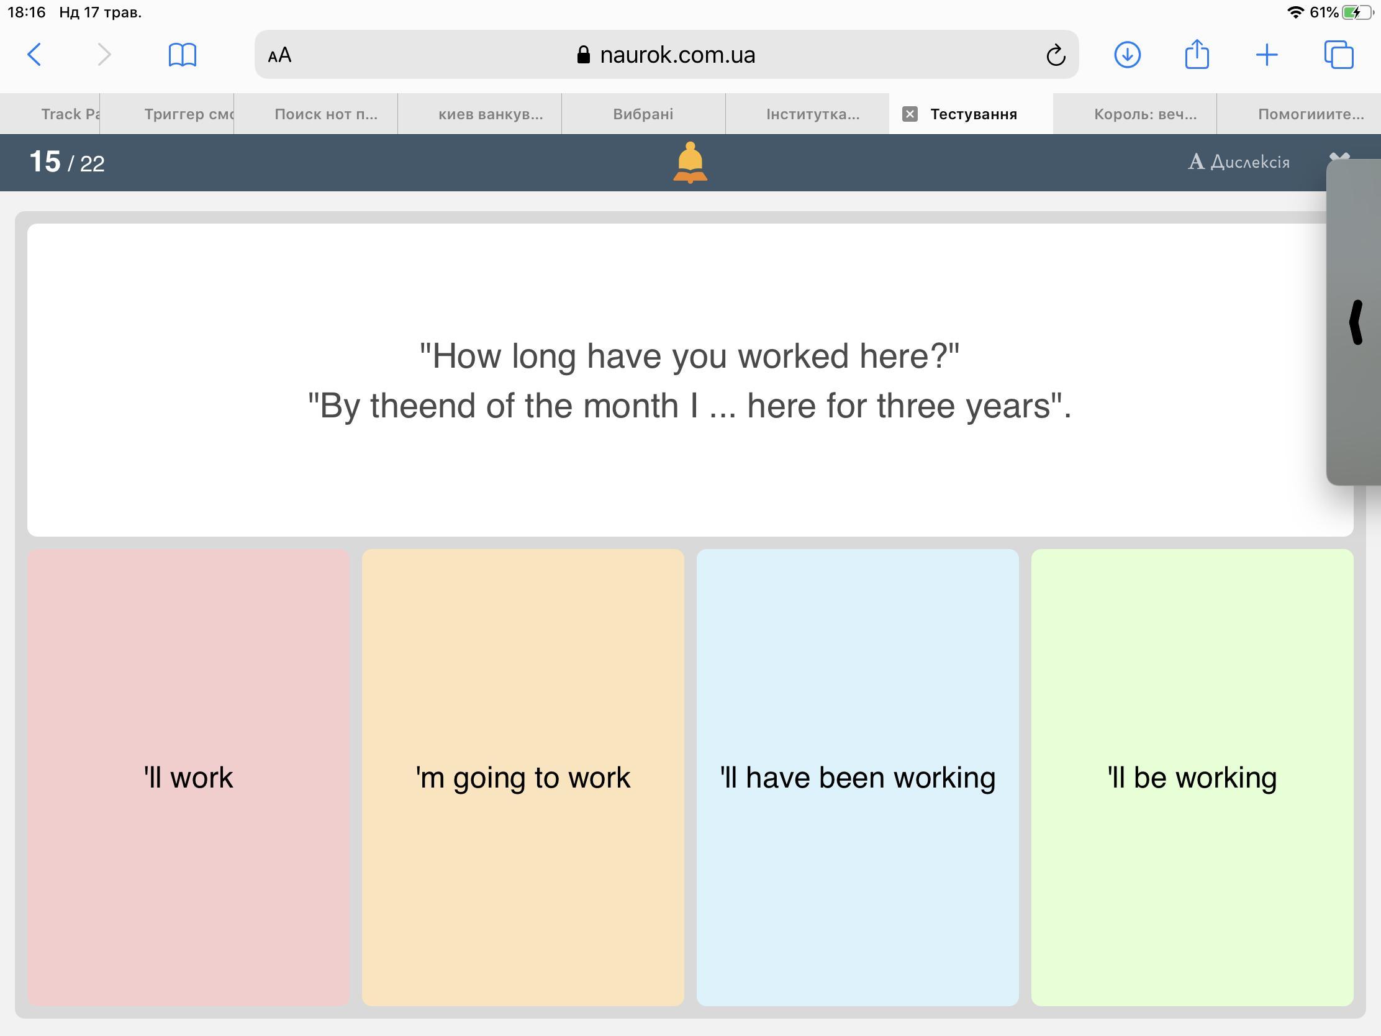Choose answer ''ll work'
1381x1036 pixels.
coord(188,777)
